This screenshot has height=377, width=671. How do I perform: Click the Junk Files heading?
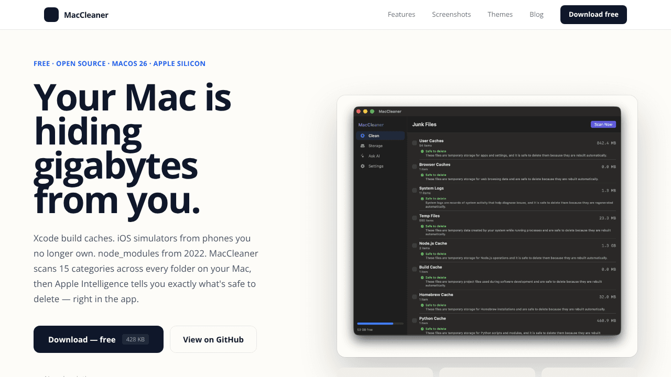pos(424,125)
